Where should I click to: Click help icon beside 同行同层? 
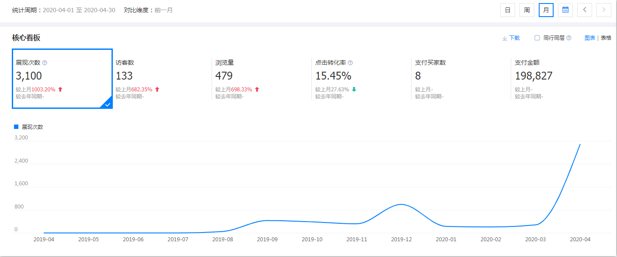click(x=569, y=38)
